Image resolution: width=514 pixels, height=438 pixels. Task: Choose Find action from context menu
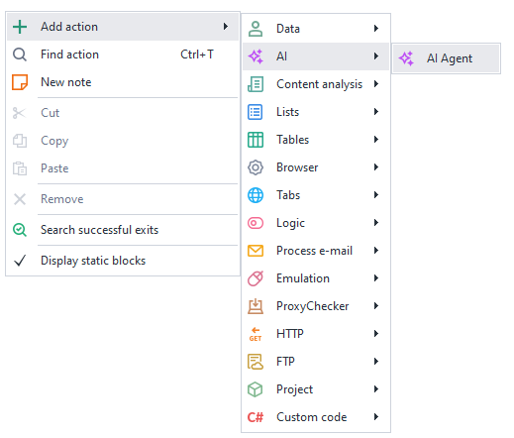pos(123,55)
